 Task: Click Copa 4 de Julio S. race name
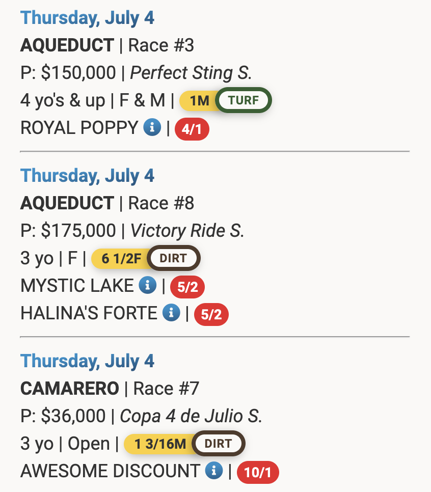(191, 416)
